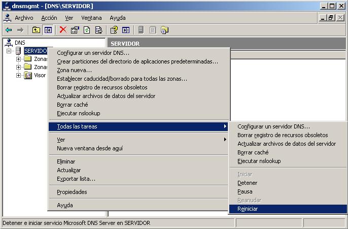348x229 pixels.
Task: Click the refresh toolbar icon
Action: tap(87, 30)
